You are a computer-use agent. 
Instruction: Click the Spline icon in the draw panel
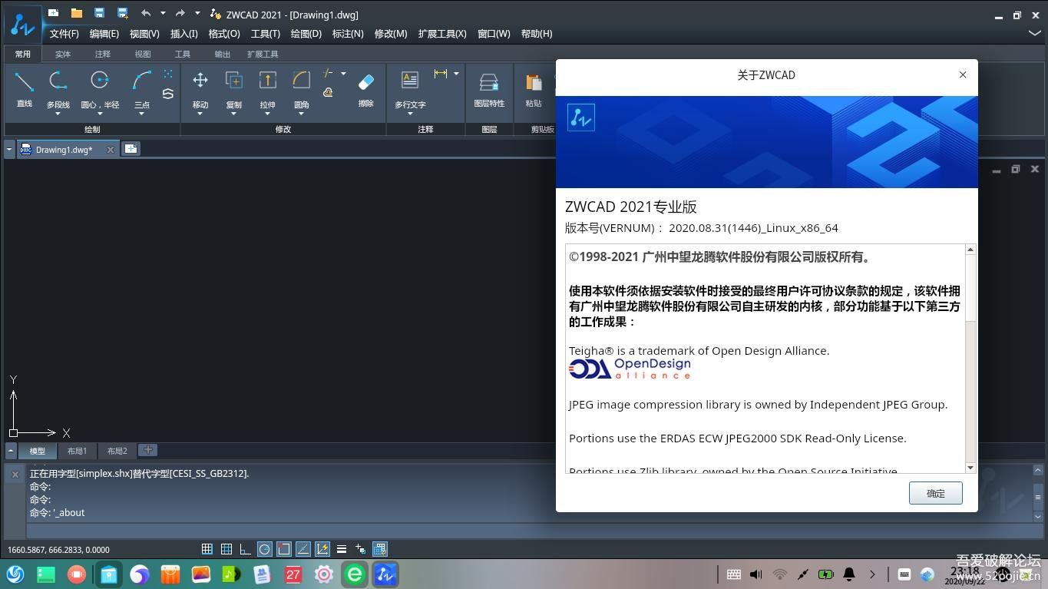tap(168, 94)
